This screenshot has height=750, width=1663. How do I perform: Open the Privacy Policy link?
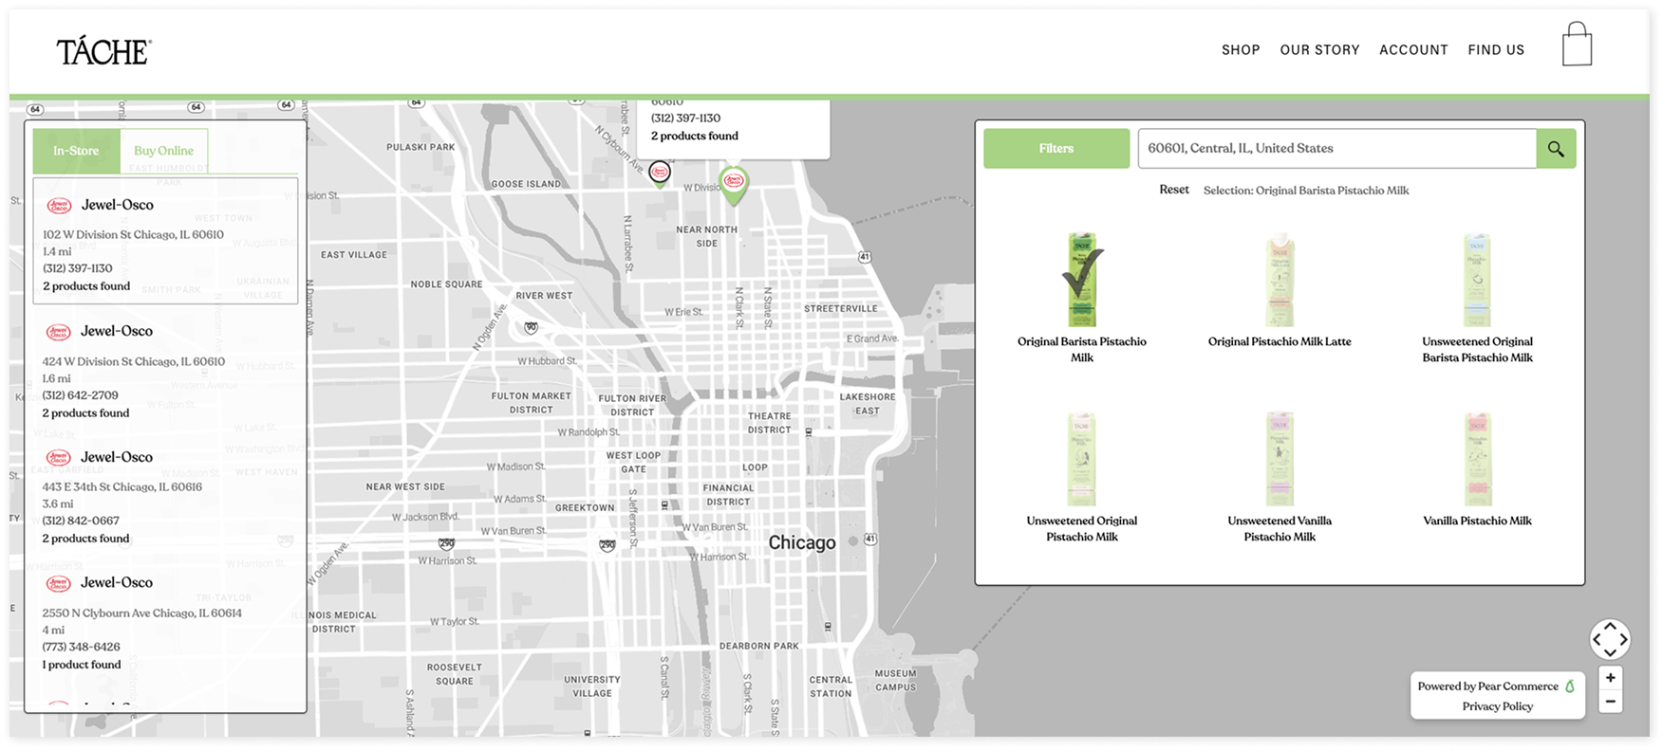click(x=1497, y=706)
